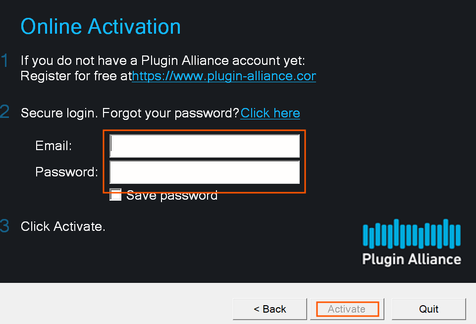Follow the forgot password Click here link
The image size is (476, 324).
point(270,113)
